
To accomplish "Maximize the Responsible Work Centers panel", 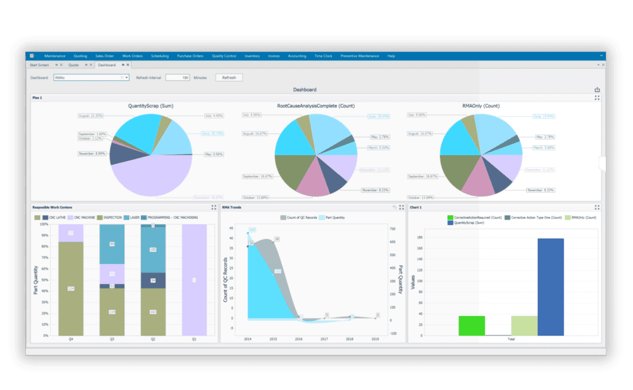I will [x=214, y=208].
